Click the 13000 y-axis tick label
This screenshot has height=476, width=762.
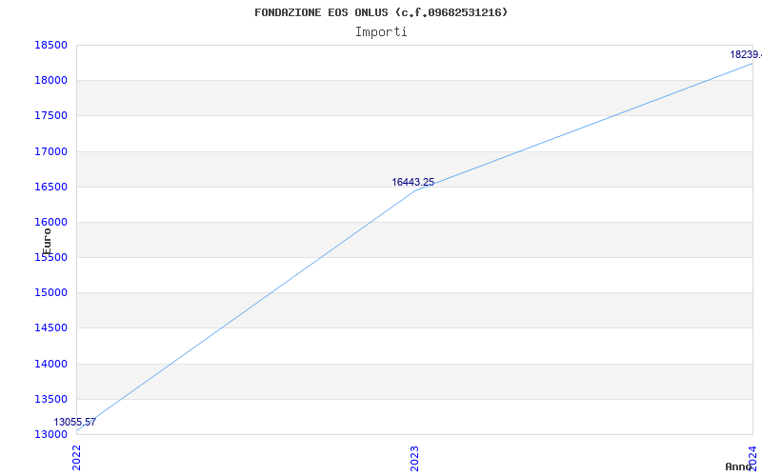coord(50,435)
